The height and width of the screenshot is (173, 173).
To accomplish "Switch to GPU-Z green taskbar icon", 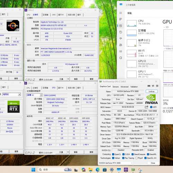I will click(133, 170).
